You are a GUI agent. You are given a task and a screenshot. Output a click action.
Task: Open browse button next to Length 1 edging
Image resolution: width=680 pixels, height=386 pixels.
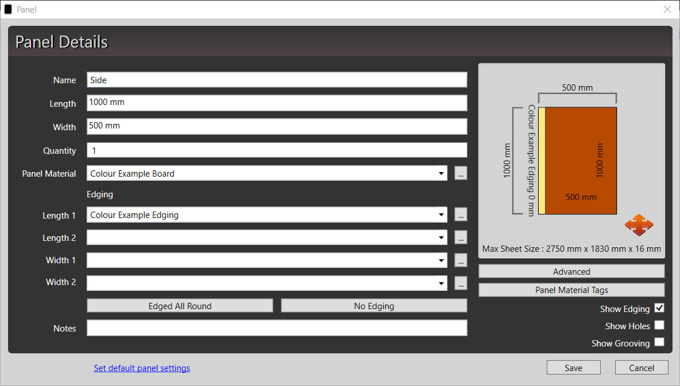[461, 215]
